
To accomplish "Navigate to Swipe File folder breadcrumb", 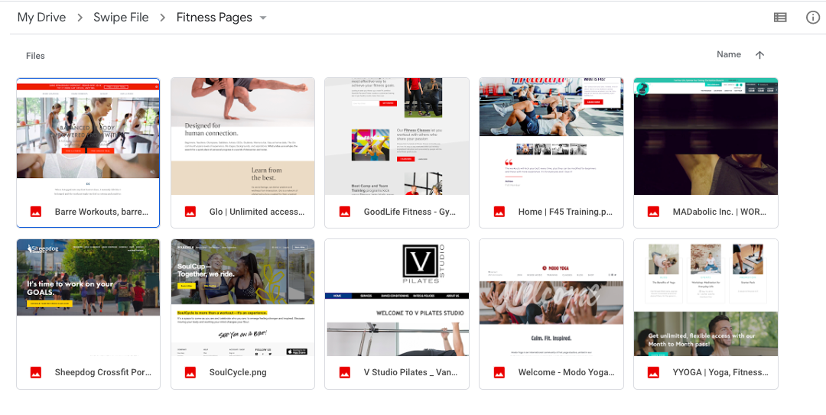I will point(121,18).
